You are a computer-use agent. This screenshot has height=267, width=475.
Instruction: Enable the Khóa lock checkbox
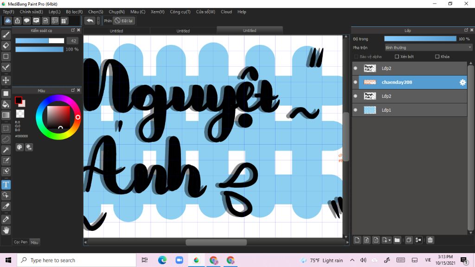[x=437, y=57]
